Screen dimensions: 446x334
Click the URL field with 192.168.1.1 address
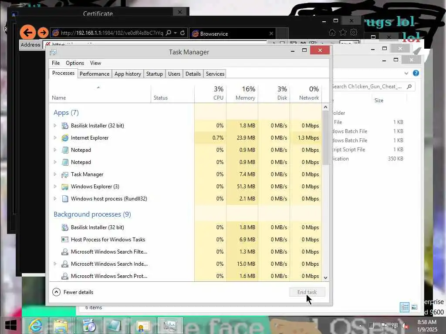[112, 33]
